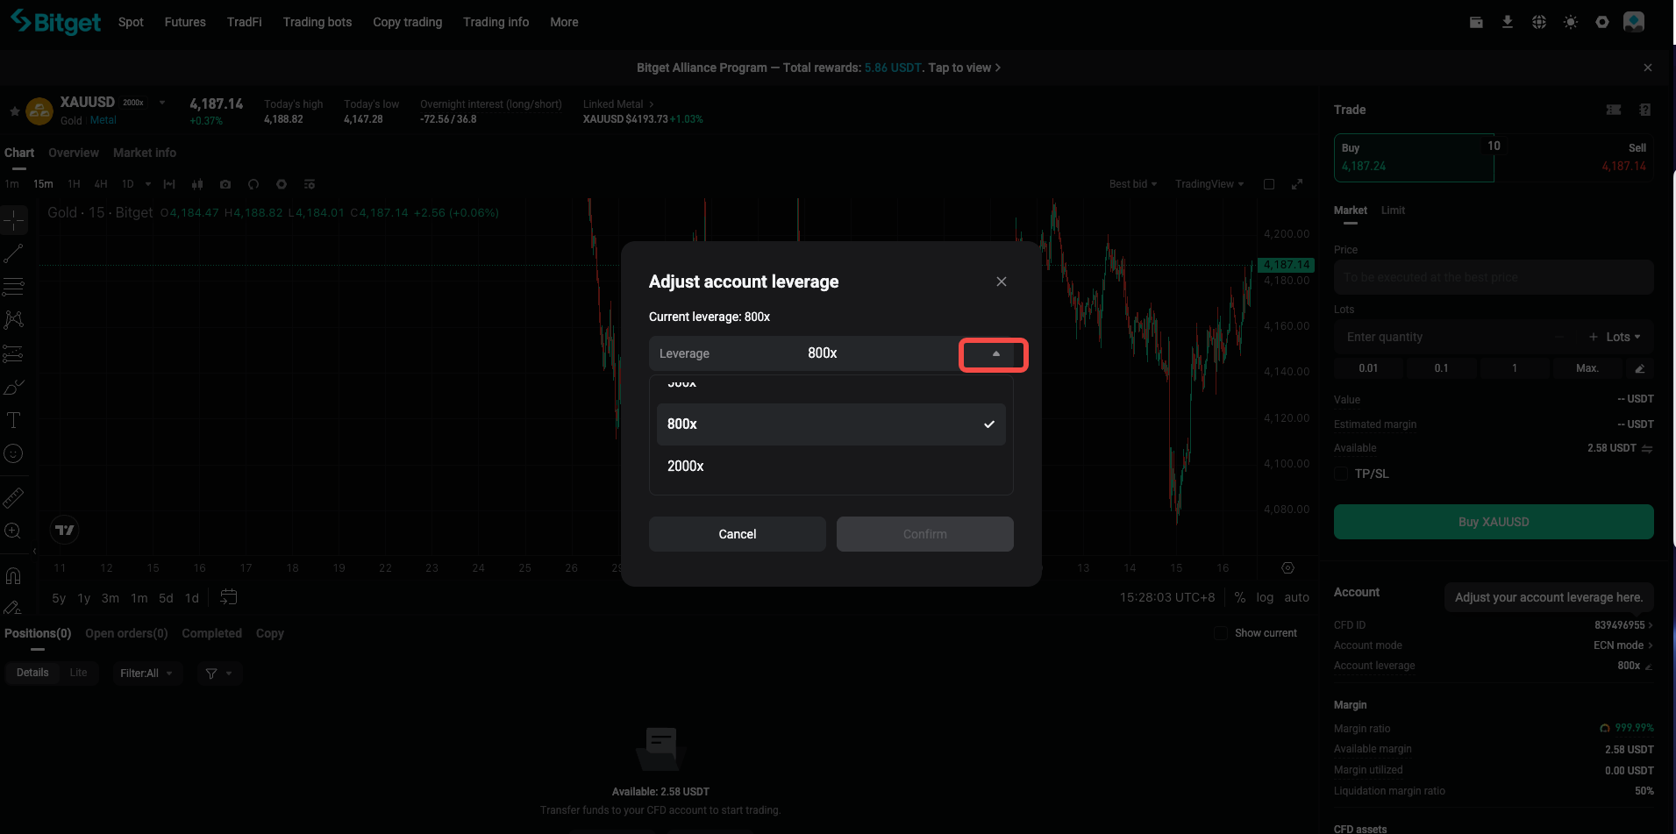
Task: Toggle log scale on chart
Action: 1265,597
